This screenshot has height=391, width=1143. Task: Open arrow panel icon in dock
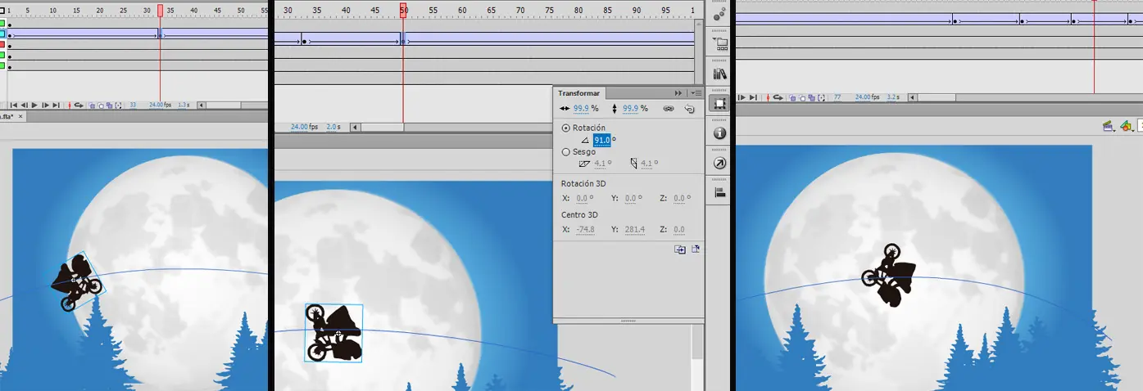point(719,163)
